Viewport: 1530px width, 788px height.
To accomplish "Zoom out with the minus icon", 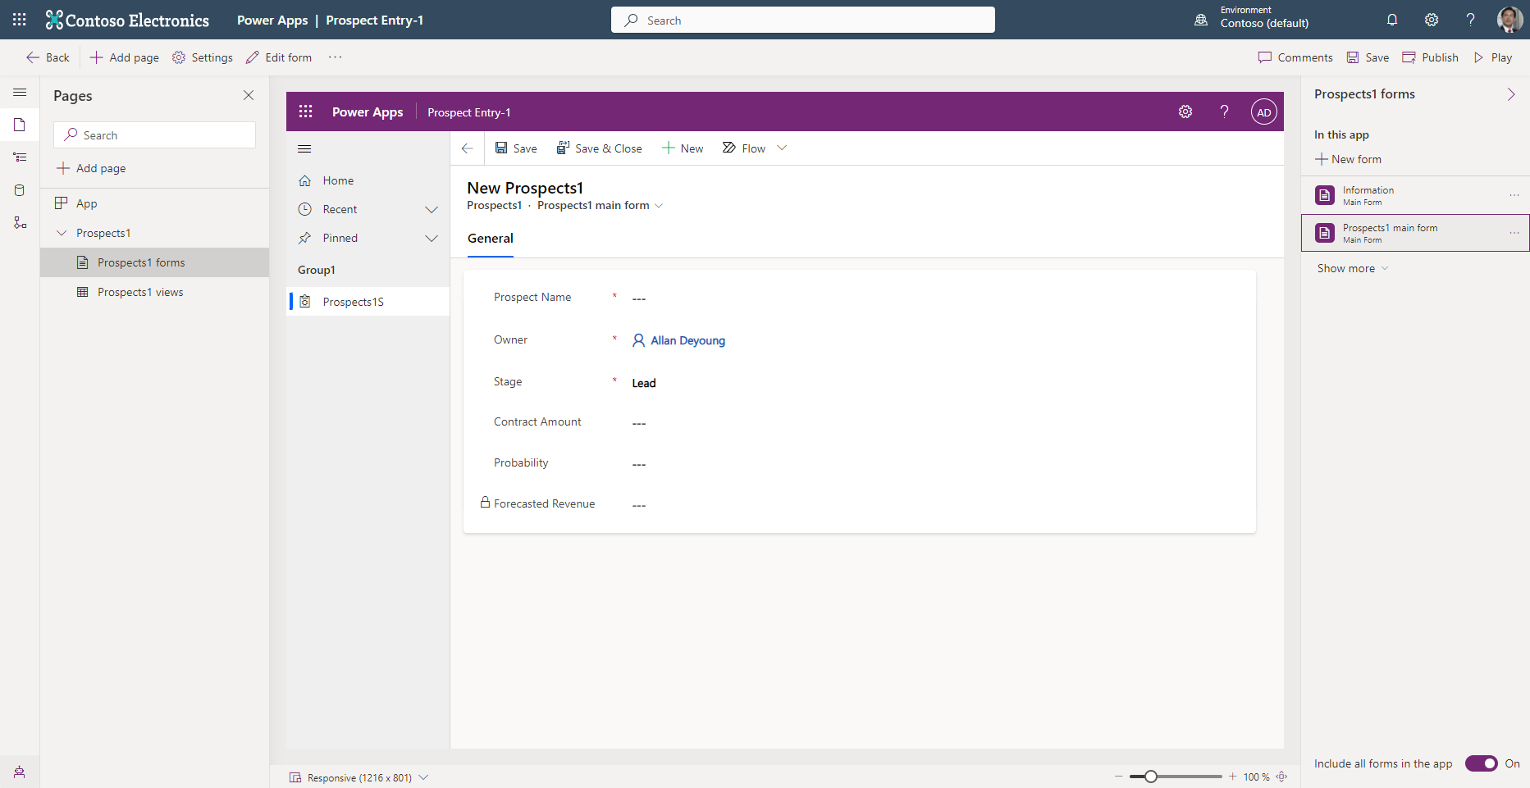I will coord(1118,777).
